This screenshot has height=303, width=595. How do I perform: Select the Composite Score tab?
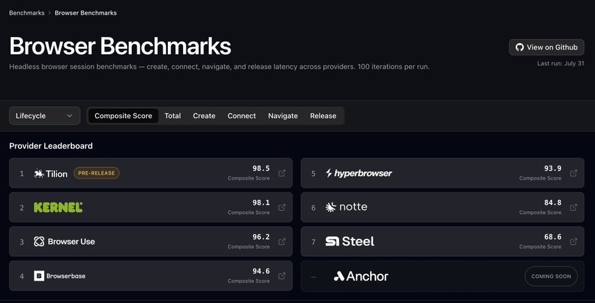(x=124, y=116)
